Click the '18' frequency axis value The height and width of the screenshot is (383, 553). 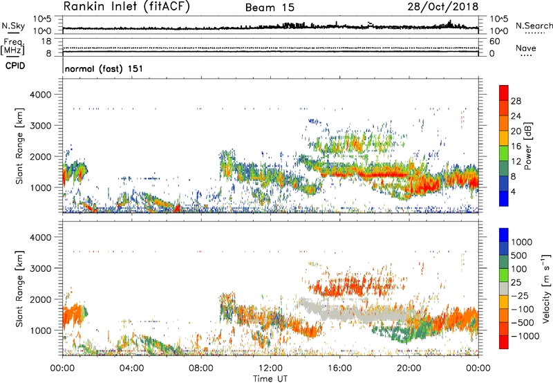(x=46, y=41)
